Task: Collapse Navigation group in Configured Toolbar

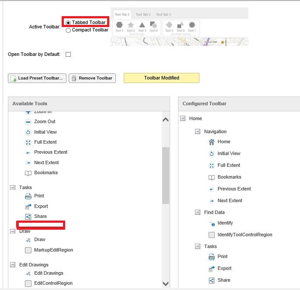Action: pyautogui.click(x=198, y=131)
